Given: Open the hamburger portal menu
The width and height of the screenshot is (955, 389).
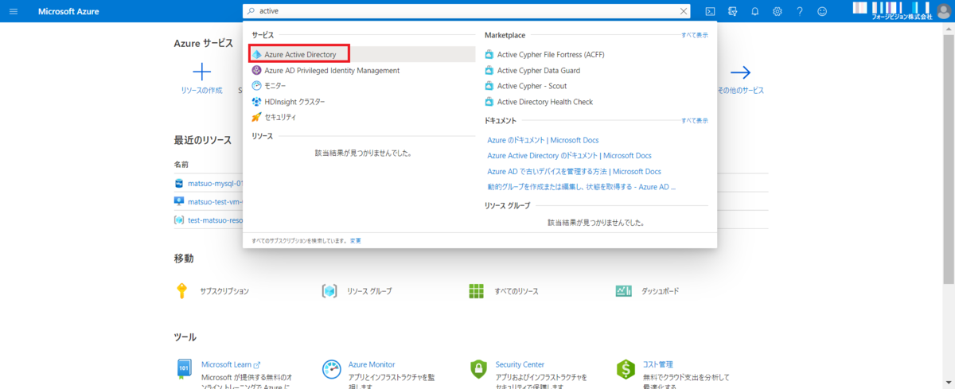Looking at the screenshot, I should pyautogui.click(x=14, y=11).
